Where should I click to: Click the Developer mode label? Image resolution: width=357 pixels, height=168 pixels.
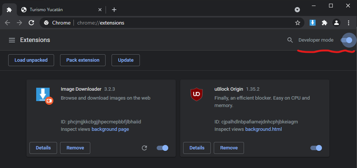tap(316, 40)
